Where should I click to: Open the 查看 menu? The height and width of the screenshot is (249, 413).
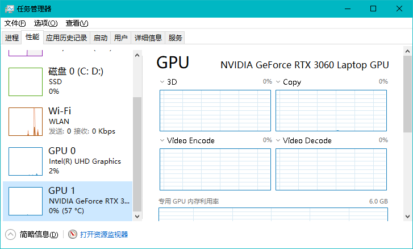click(77, 23)
